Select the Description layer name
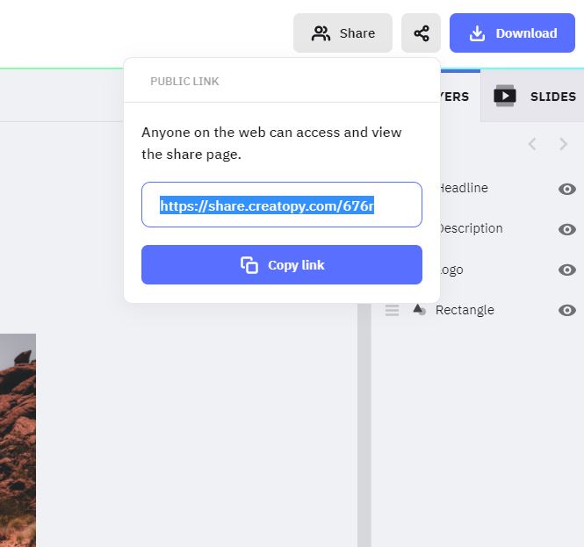Screen dimensions: 584x547 point(471,228)
